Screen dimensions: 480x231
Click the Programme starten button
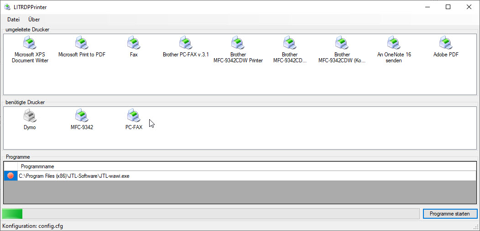[x=450, y=214]
